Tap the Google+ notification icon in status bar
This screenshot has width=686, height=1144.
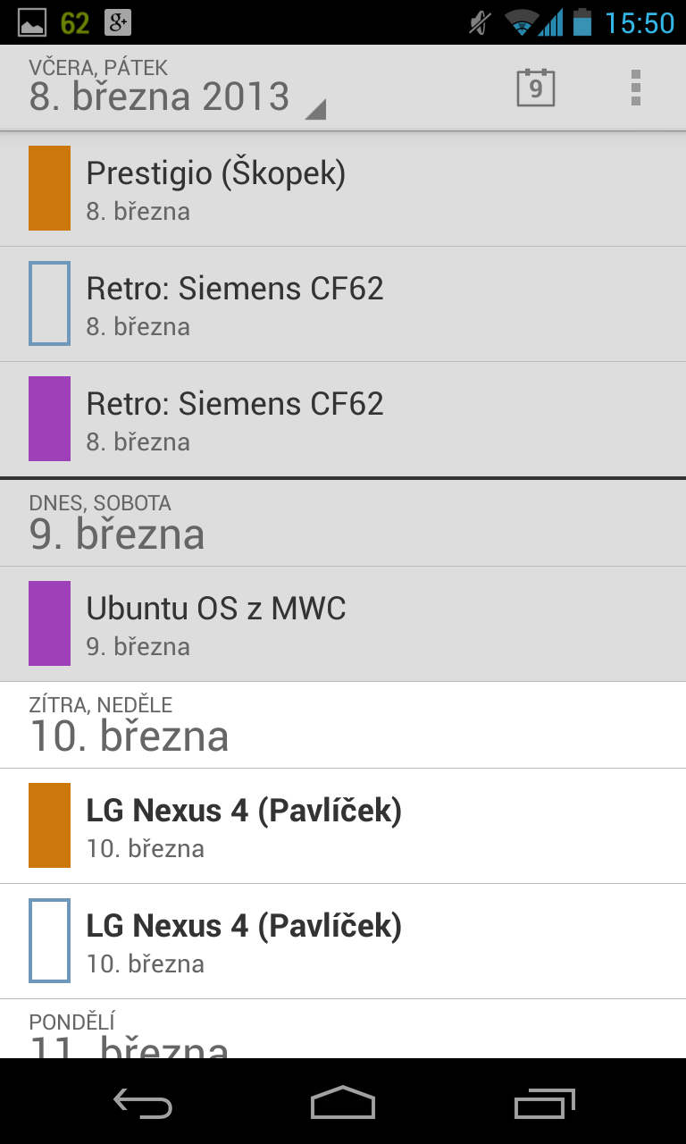click(x=117, y=22)
